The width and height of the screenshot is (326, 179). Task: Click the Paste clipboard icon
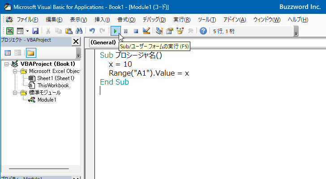(69, 31)
